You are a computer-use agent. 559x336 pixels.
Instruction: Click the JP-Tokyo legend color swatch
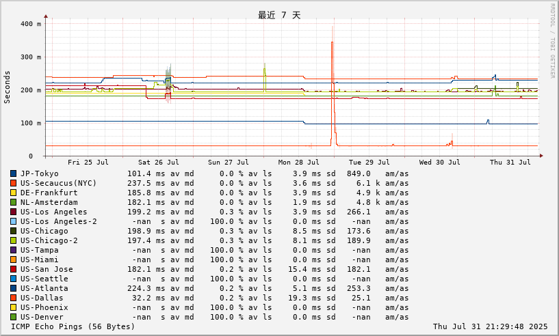click(13, 173)
